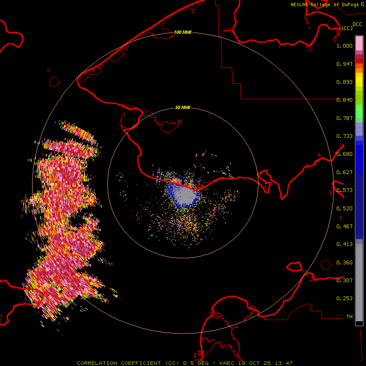Click the Correlation Coefficient KAEC caption text
This screenshot has height=366, width=366.
[x=185, y=363]
